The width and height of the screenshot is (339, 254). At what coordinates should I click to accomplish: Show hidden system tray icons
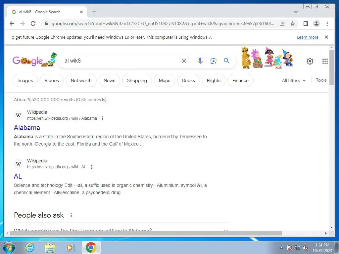(281, 248)
